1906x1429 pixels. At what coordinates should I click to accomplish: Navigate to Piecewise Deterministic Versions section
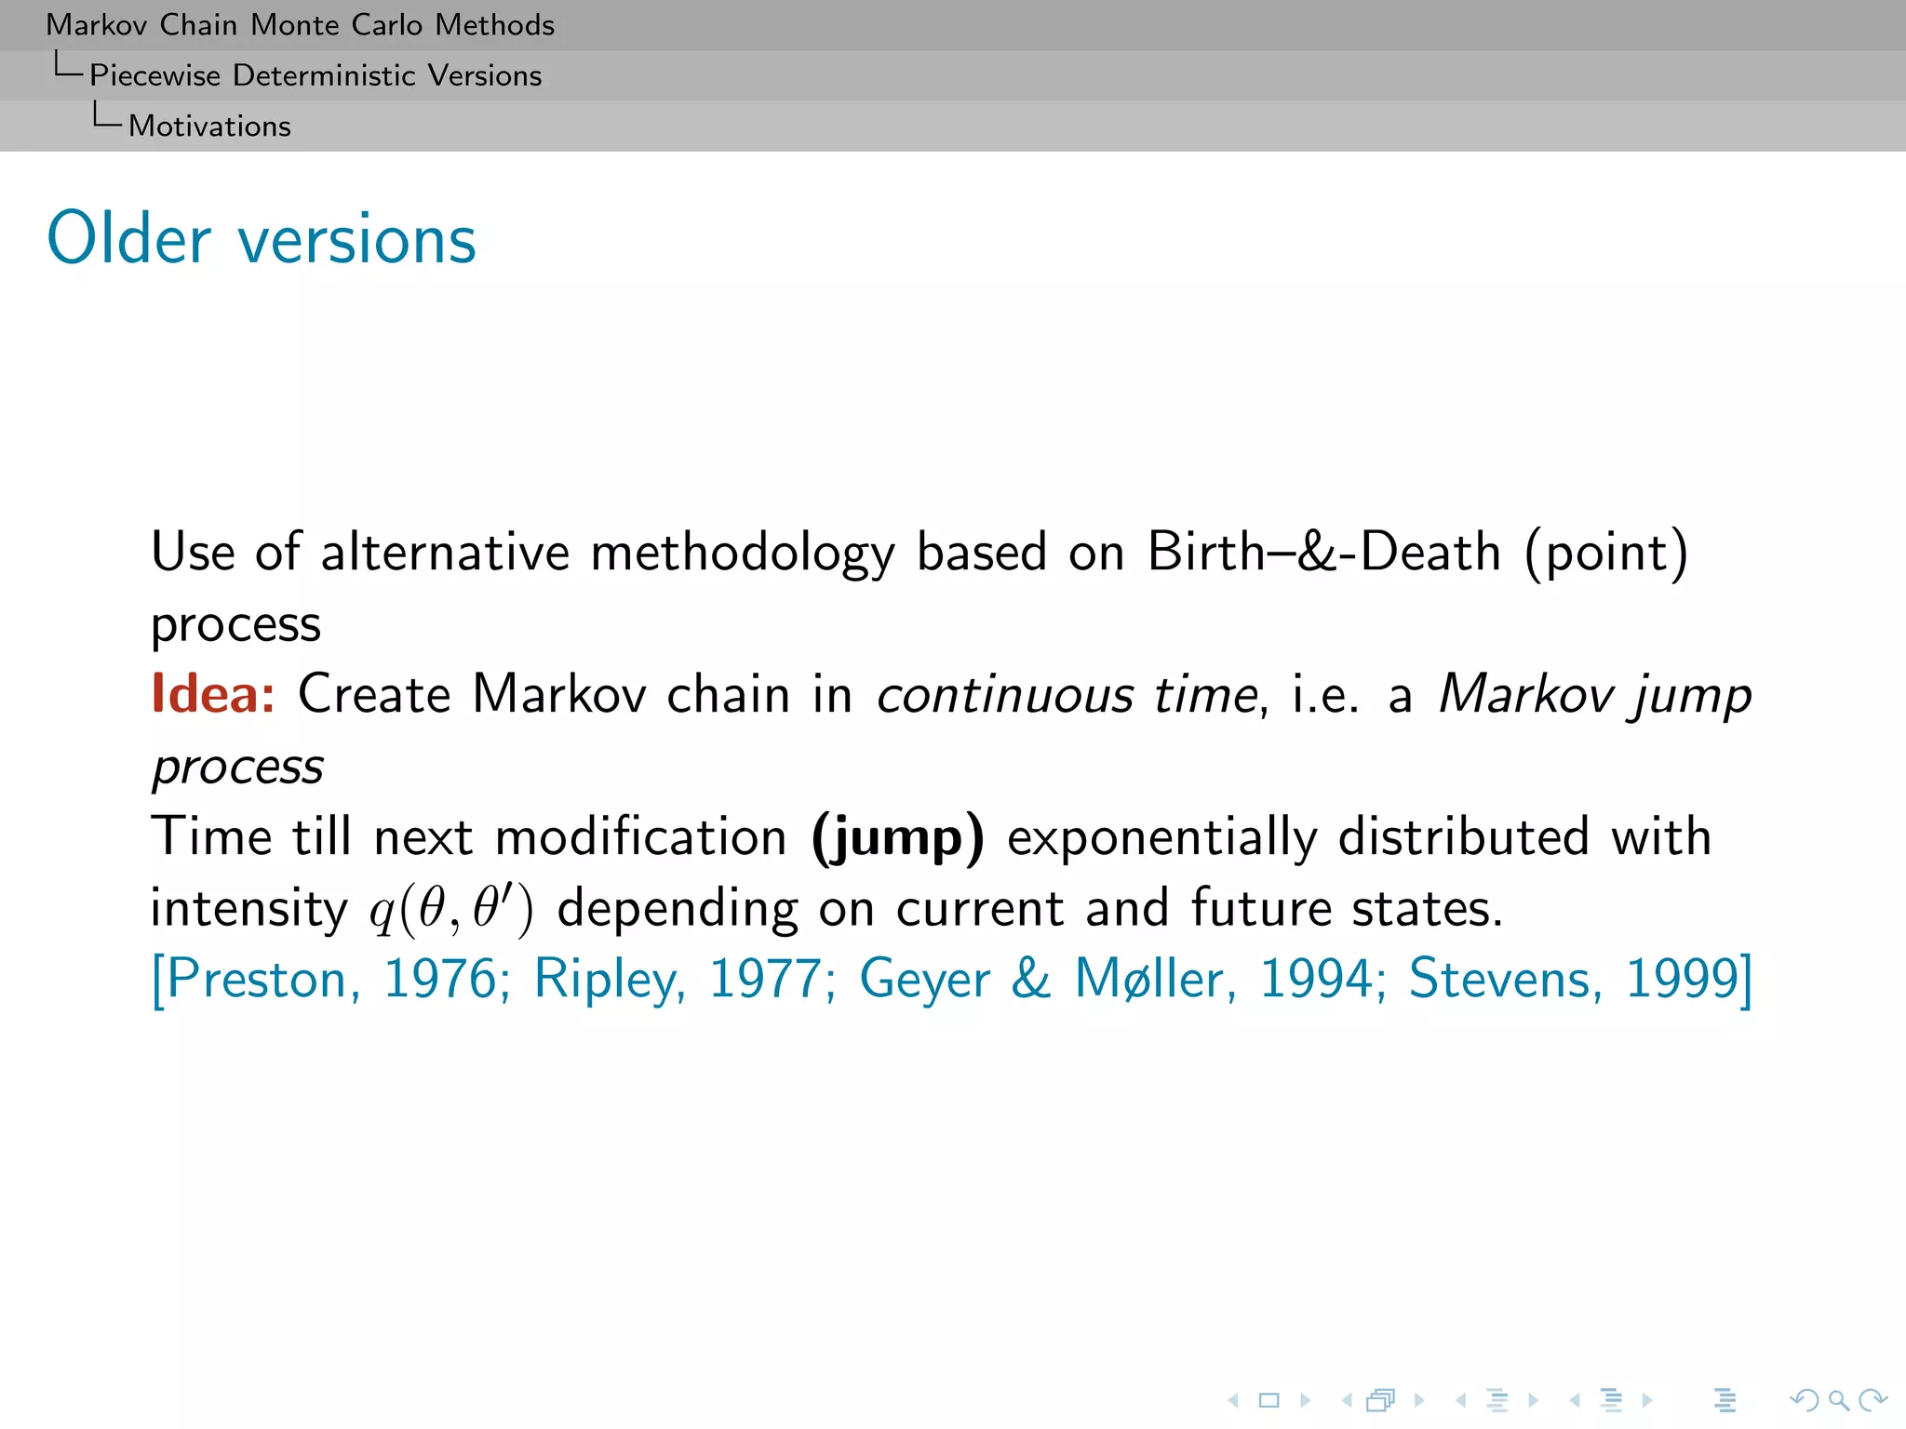coord(315,75)
